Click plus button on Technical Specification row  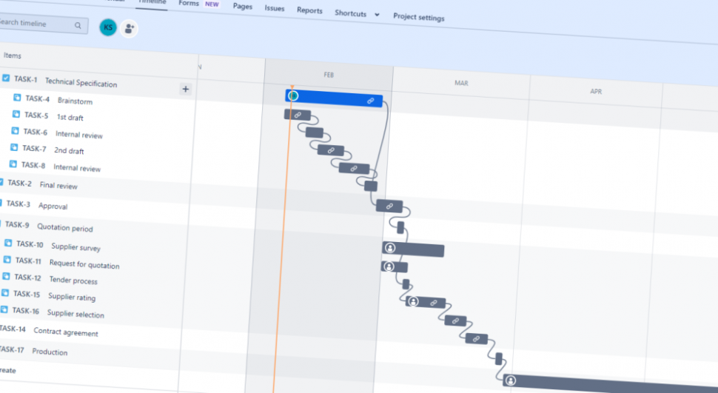(x=185, y=90)
